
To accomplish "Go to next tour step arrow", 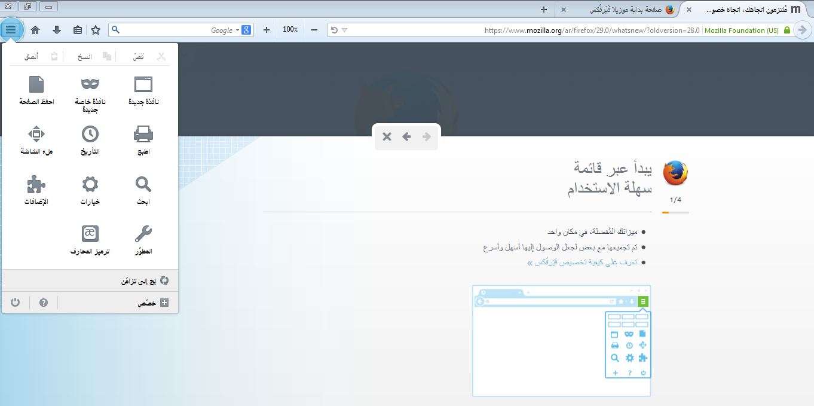I will pyautogui.click(x=427, y=137).
